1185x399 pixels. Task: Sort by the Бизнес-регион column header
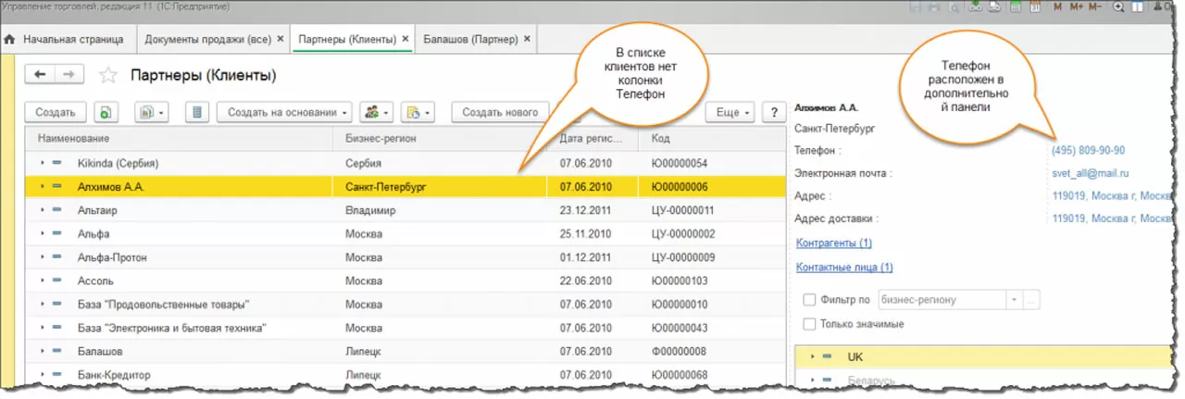(x=443, y=139)
